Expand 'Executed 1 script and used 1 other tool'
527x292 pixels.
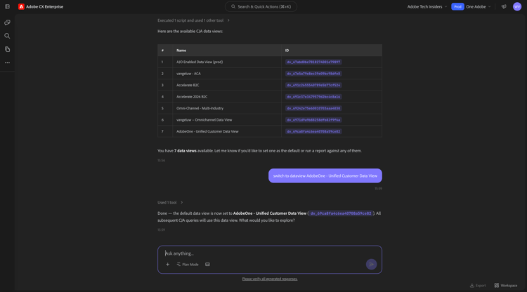[194, 20]
